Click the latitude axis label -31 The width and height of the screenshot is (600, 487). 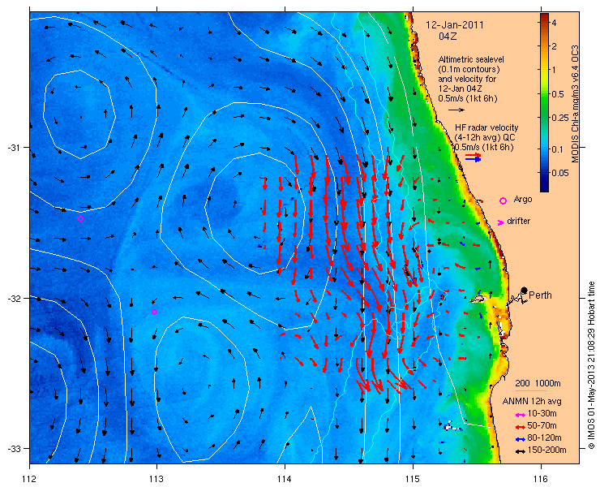tap(13, 148)
